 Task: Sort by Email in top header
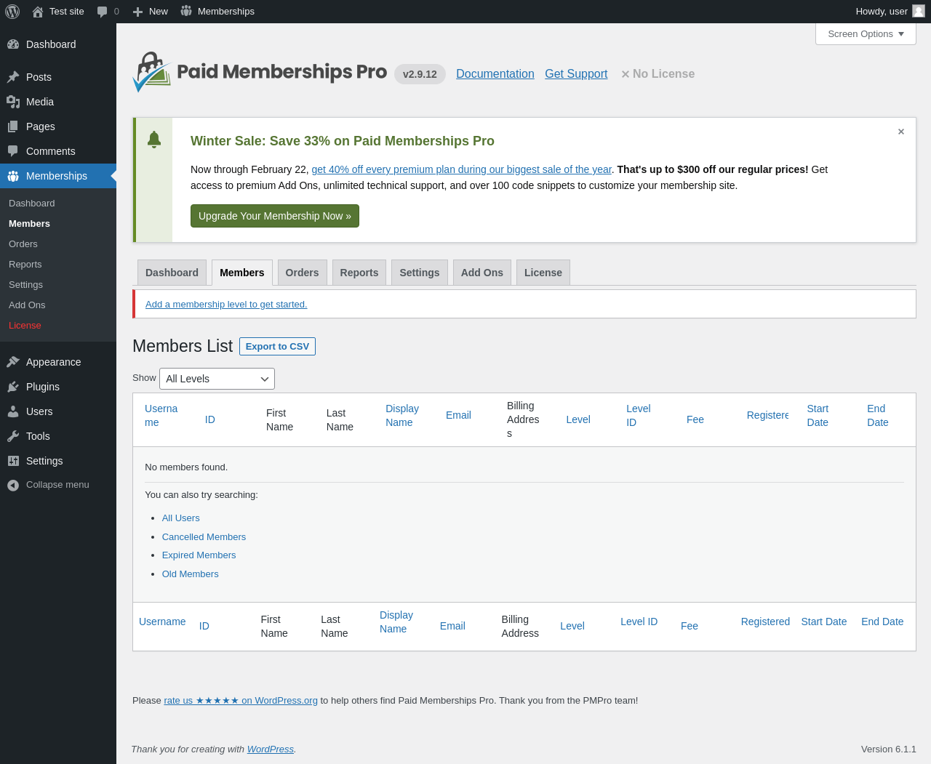click(458, 415)
